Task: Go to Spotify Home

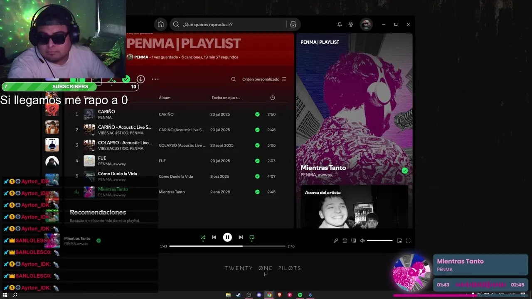Action: pyautogui.click(x=160, y=25)
